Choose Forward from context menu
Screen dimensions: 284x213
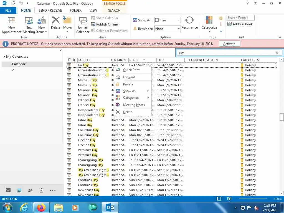(x=133, y=77)
